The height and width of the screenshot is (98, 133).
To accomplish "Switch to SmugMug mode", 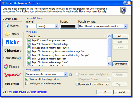I will [x=12, y=58].
